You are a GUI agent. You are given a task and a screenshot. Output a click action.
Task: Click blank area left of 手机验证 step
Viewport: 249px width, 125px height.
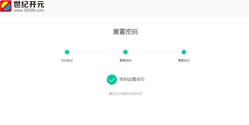[30, 55]
